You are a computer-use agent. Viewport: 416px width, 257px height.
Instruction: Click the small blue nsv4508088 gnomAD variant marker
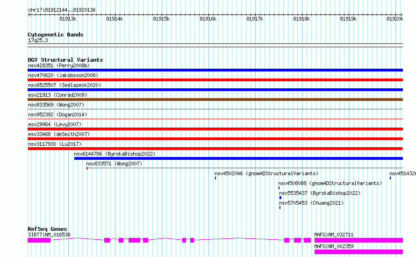(279, 188)
